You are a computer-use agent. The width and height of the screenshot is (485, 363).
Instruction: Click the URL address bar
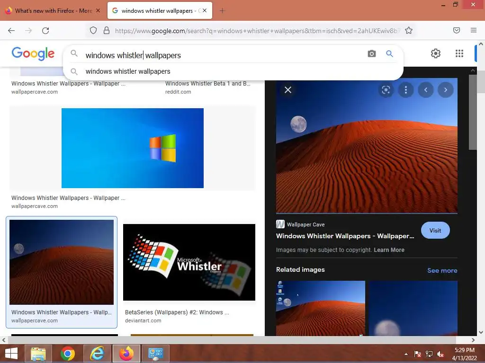point(257,31)
